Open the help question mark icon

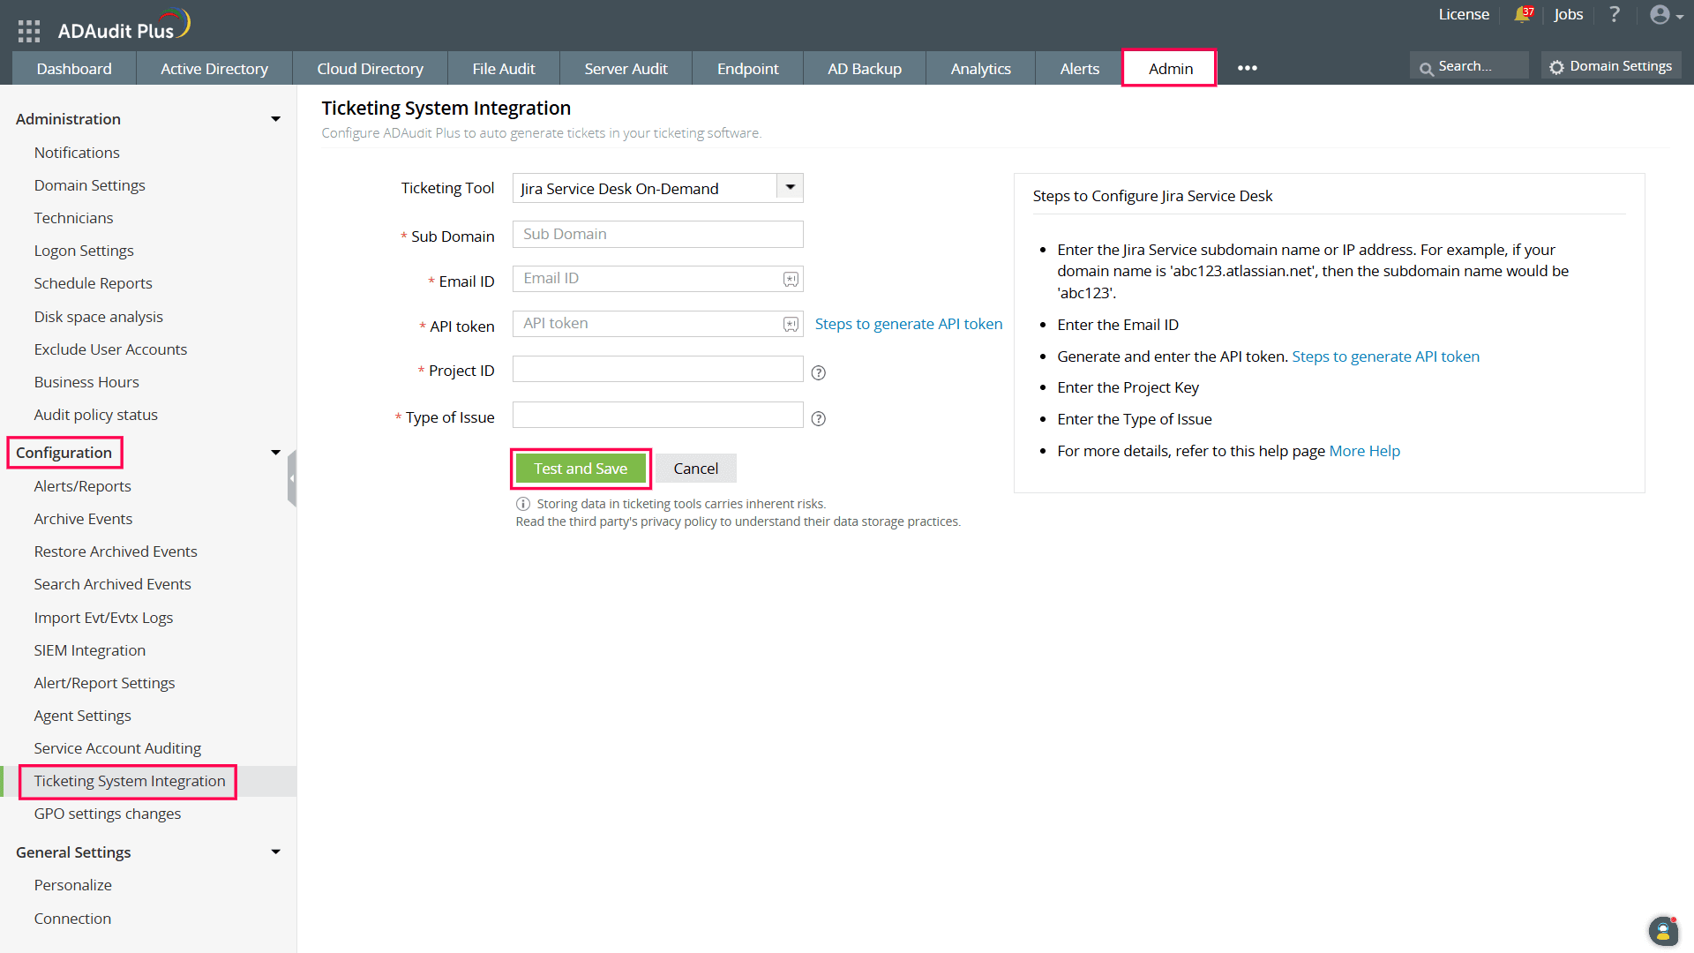[1614, 15]
